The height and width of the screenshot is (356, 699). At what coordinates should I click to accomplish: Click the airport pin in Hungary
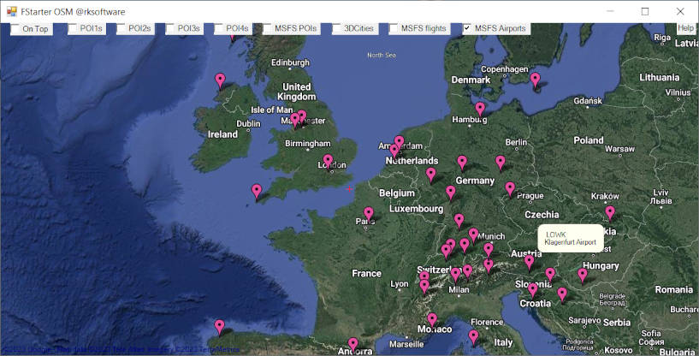point(583,275)
